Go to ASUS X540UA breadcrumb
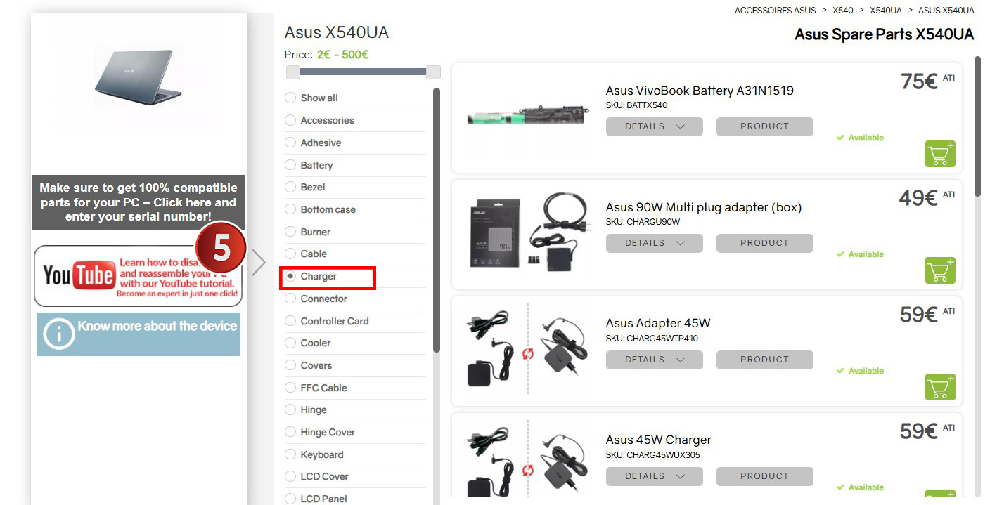 (x=946, y=11)
